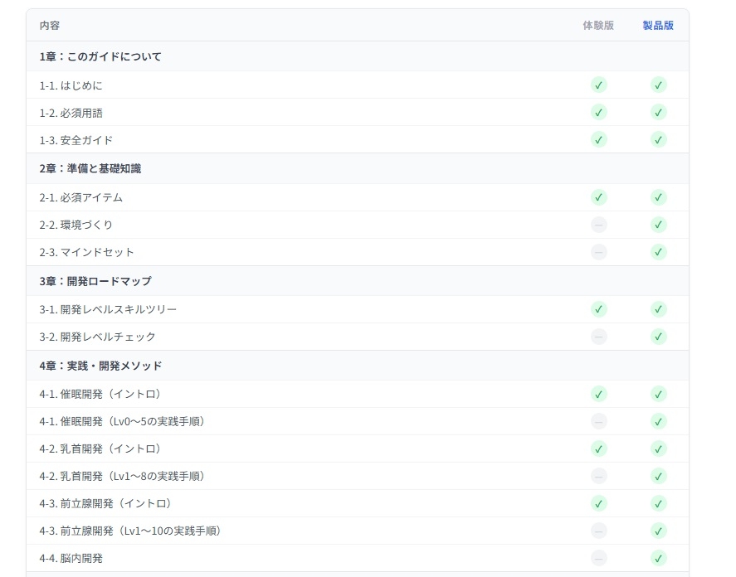Image resolution: width=736 pixels, height=577 pixels.
Task: Click the product checkmark for 2-3. マインドセット
Action: 658,252
